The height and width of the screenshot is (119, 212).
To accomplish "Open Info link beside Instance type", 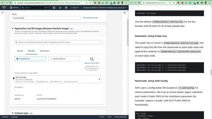I will (31, 113).
